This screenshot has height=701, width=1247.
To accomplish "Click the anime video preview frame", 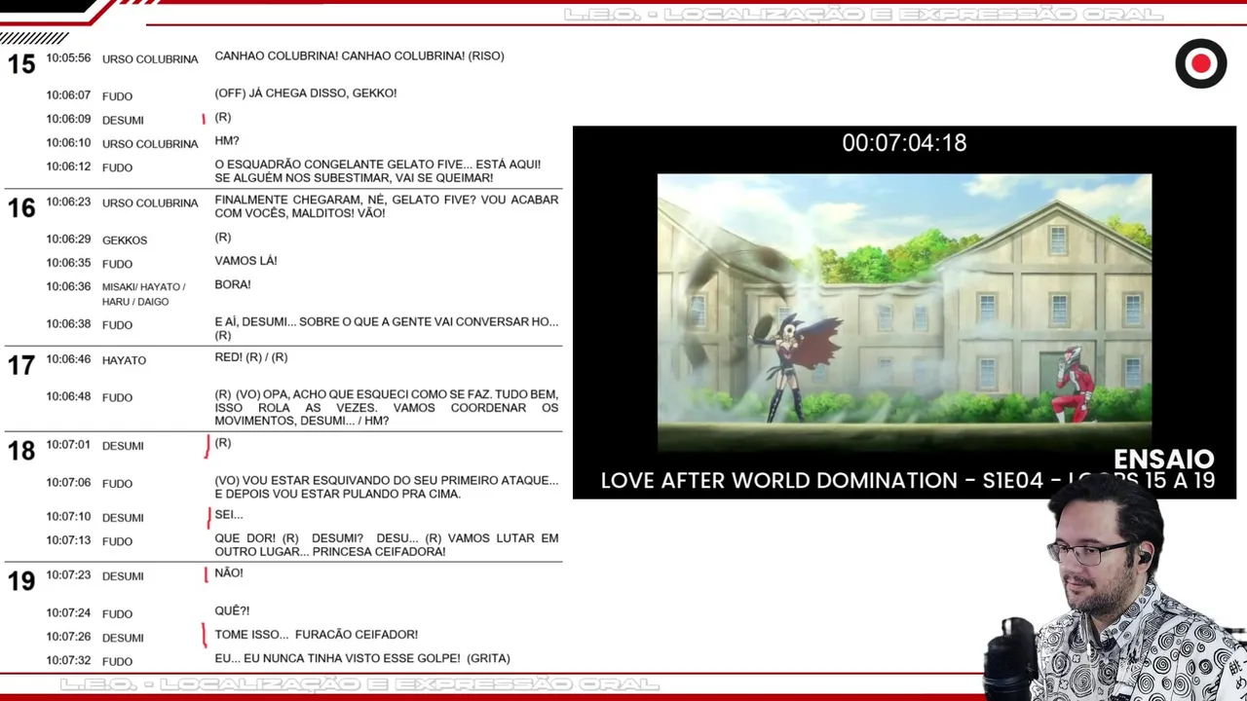I will tap(904, 313).
